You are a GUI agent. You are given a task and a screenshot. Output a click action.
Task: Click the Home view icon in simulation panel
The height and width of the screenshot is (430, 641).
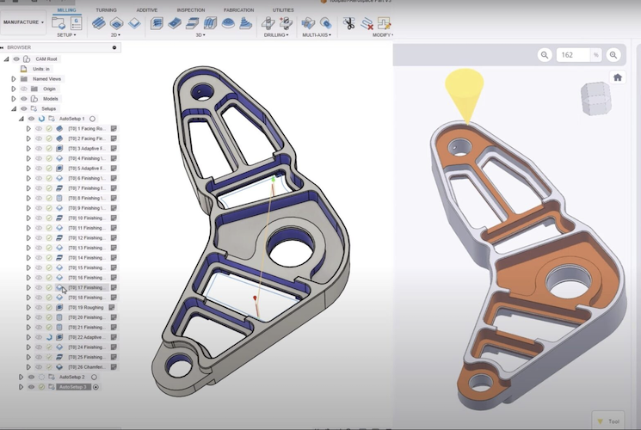(617, 77)
